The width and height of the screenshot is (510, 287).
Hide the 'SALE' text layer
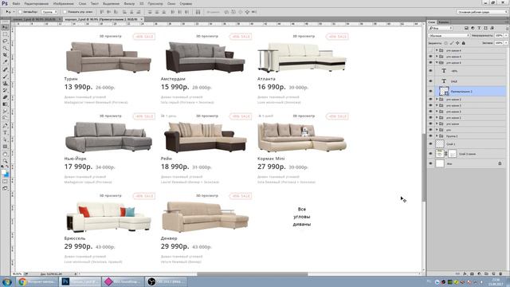pos(430,81)
